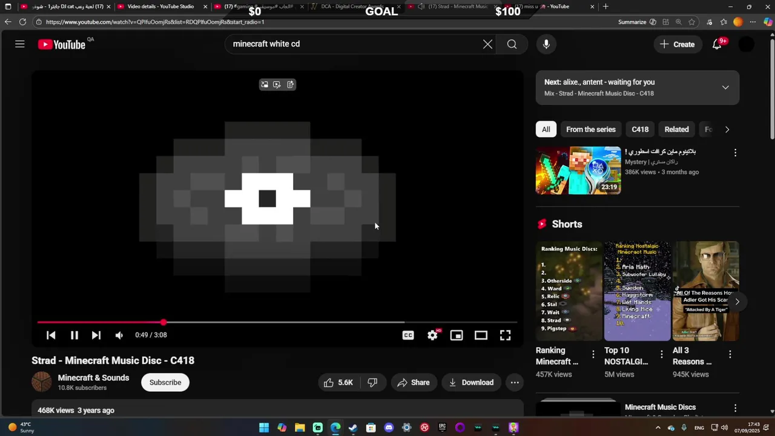The width and height of the screenshot is (775, 436).
Task: Open the player settings gear
Action: (x=432, y=335)
